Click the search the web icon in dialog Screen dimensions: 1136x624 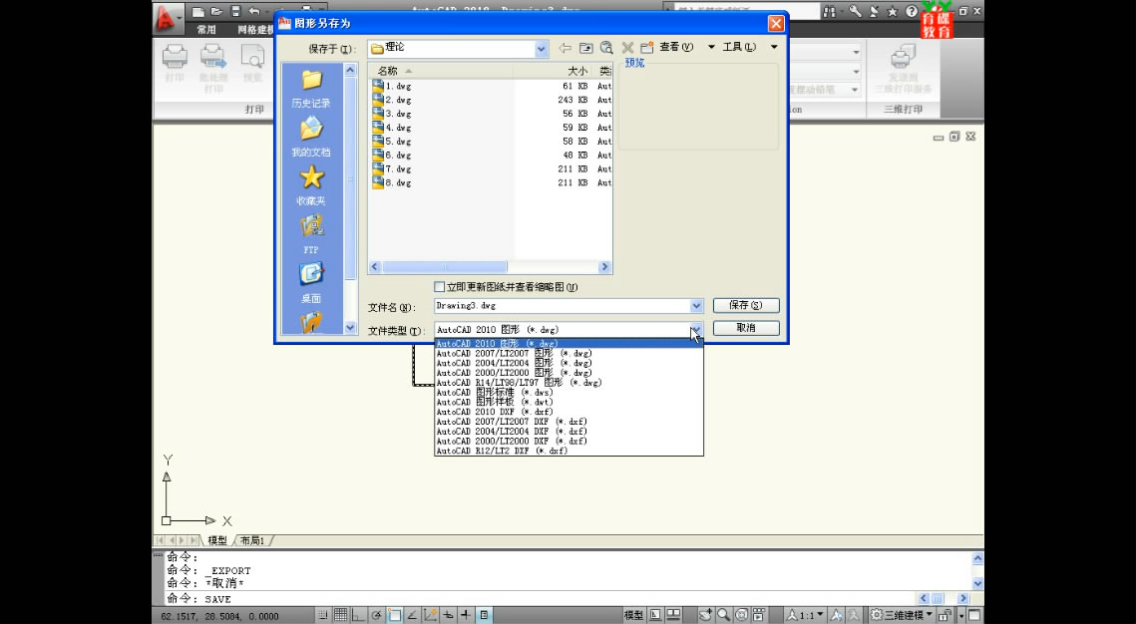606,48
